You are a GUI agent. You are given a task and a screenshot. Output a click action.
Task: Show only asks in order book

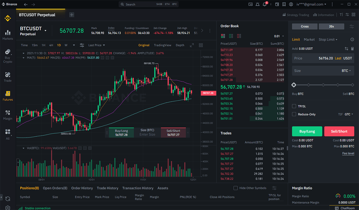239,36
